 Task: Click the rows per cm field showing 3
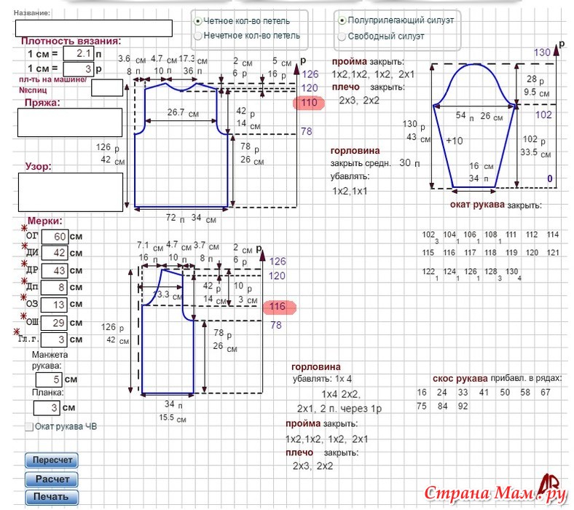pyautogui.click(x=79, y=68)
